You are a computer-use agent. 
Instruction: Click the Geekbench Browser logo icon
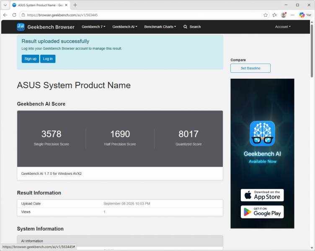point(21,27)
